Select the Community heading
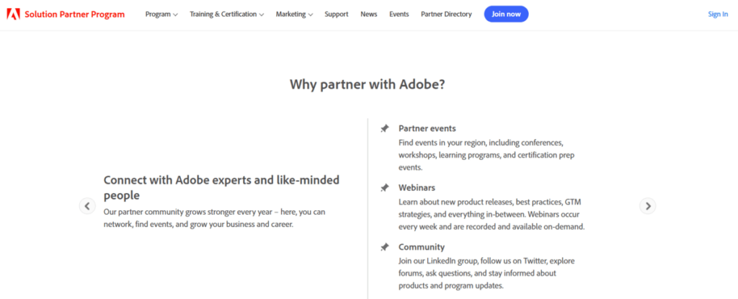The image size is (738, 299). [422, 246]
